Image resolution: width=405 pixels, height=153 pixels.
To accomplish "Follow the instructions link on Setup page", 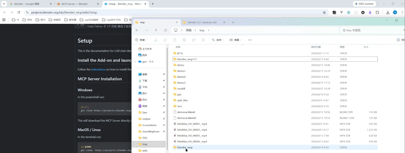I will tap(98, 69).
